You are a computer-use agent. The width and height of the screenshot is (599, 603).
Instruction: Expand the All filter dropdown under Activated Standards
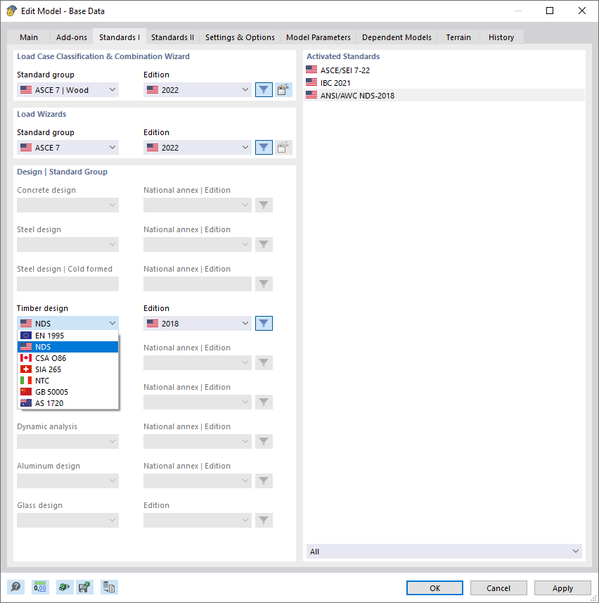[x=444, y=551]
